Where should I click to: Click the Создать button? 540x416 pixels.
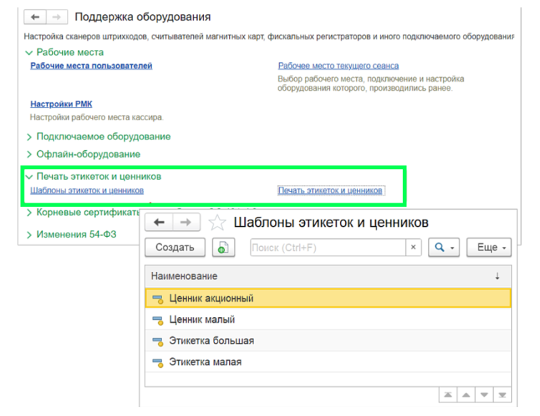tap(175, 248)
